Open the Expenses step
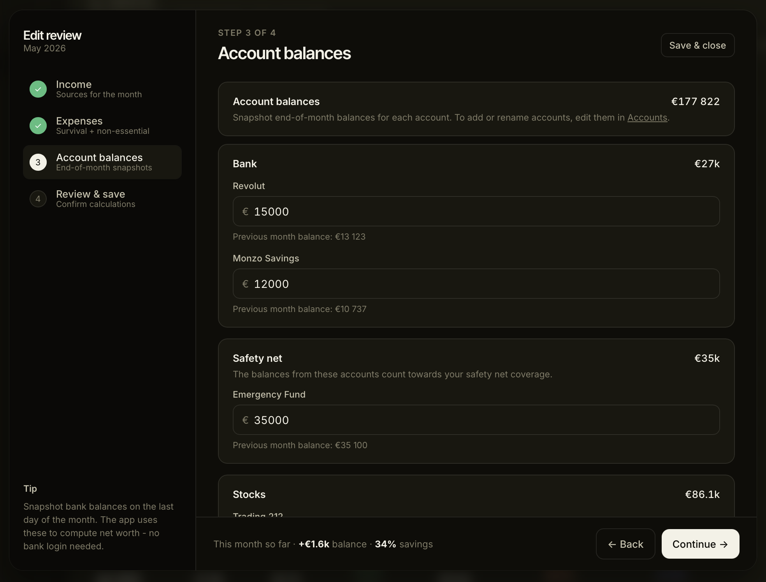This screenshot has height=582, width=766. pyautogui.click(x=102, y=126)
